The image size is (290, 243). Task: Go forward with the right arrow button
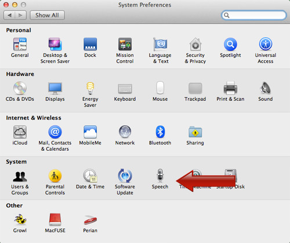pyautogui.click(x=20, y=15)
